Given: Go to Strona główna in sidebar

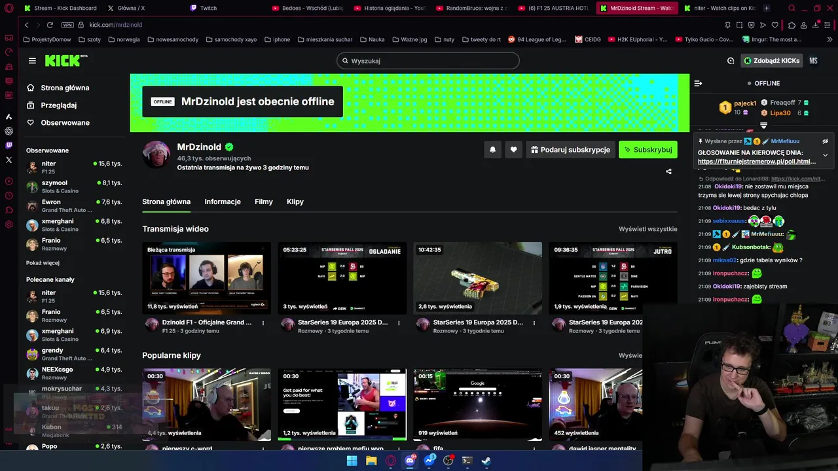Looking at the screenshot, I should (58, 88).
